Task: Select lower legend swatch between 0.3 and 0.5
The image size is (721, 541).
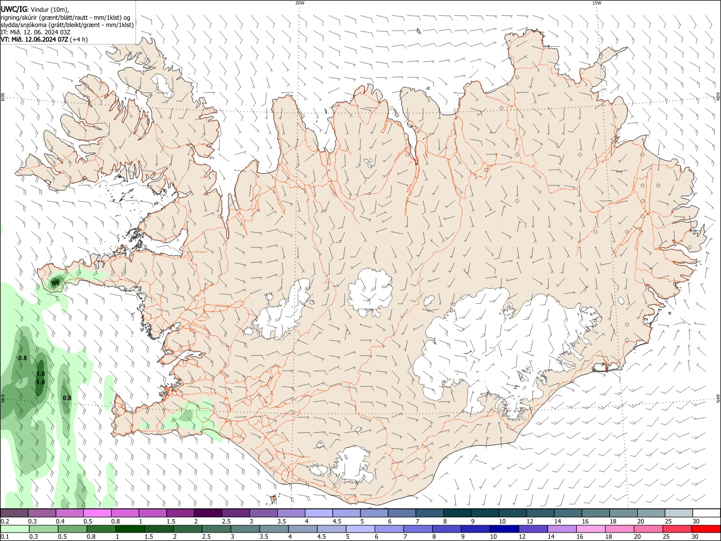Action: point(43,529)
